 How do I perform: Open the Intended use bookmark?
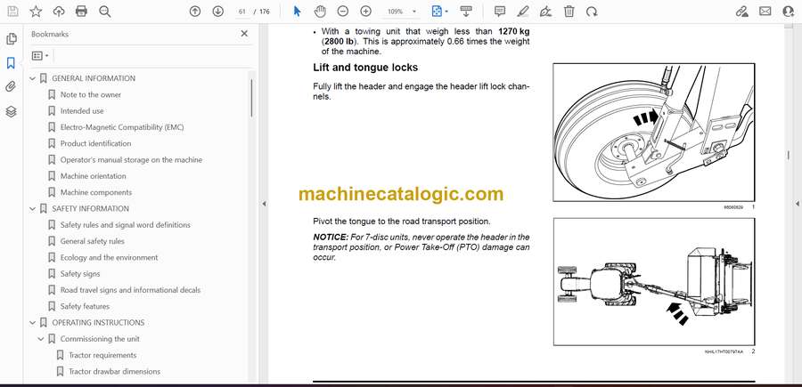click(82, 111)
